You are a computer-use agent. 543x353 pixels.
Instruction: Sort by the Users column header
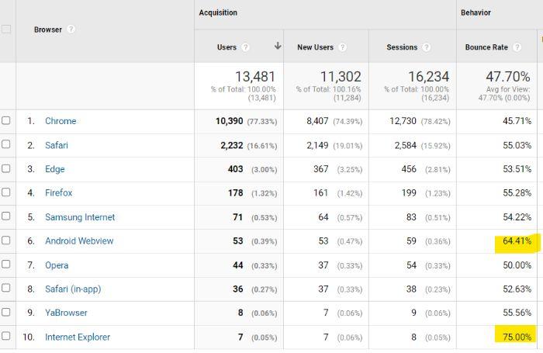227,47
